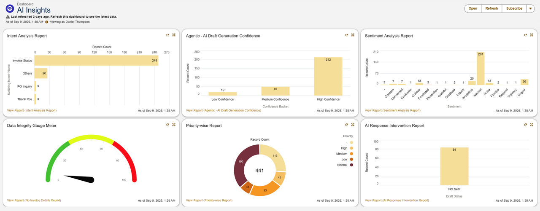This screenshot has height=211, width=540.
Task: Refresh the AI Response Intervention Report card
Action: (x=526, y=125)
